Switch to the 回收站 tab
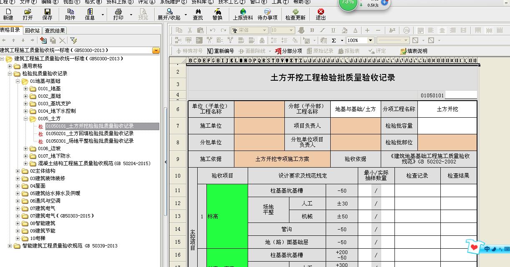The width and height of the screenshot is (510, 267). [32, 30]
